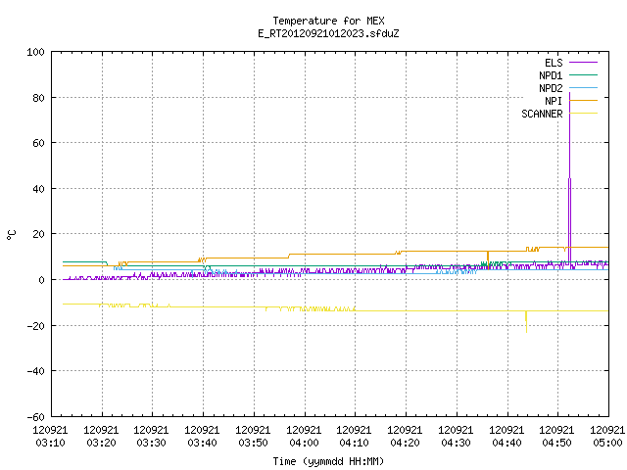Click the green NPD1 legend line sample
This screenshot has height=470, width=627.
(583, 74)
